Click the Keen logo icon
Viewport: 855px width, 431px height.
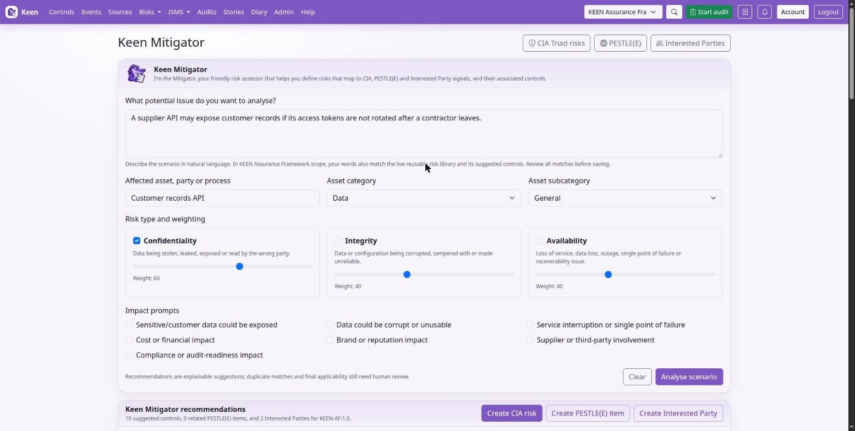click(x=12, y=12)
